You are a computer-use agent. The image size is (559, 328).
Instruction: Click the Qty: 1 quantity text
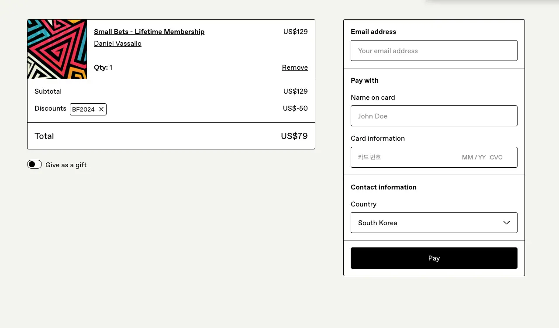pyautogui.click(x=103, y=68)
